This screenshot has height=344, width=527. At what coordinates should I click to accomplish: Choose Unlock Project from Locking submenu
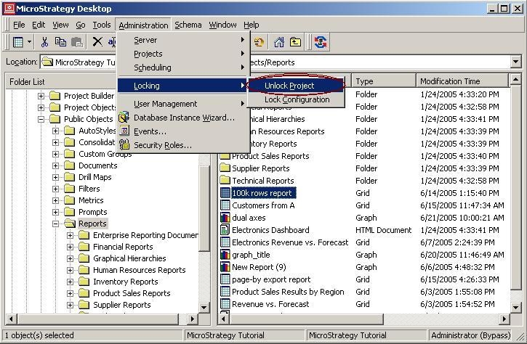[x=289, y=86]
